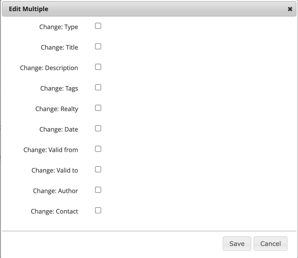The width and height of the screenshot is (298, 258).
Task: Click the "Change: Author" label text
Action: pyautogui.click(x=56, y=191)
